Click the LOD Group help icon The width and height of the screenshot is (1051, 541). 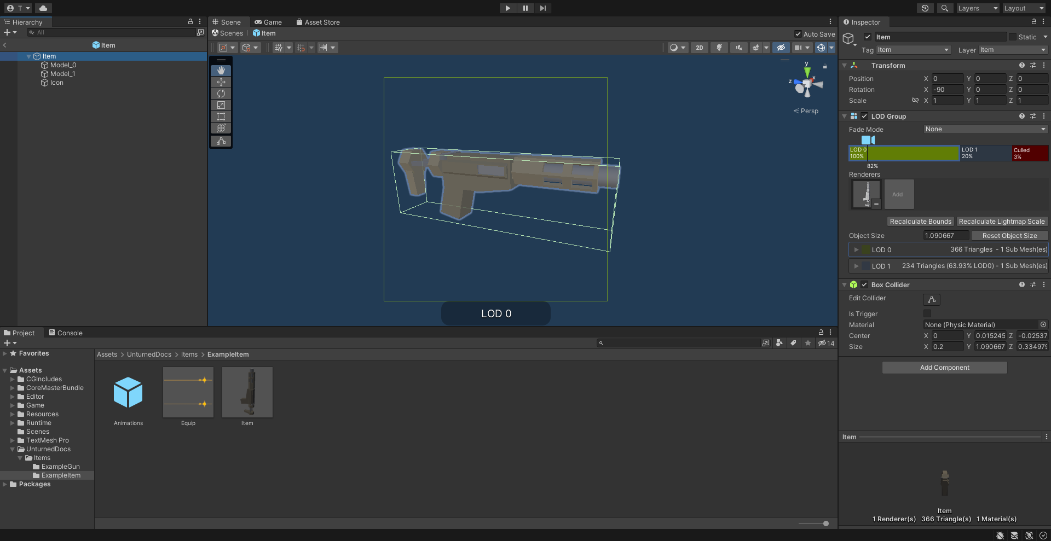pos(1021,116)
